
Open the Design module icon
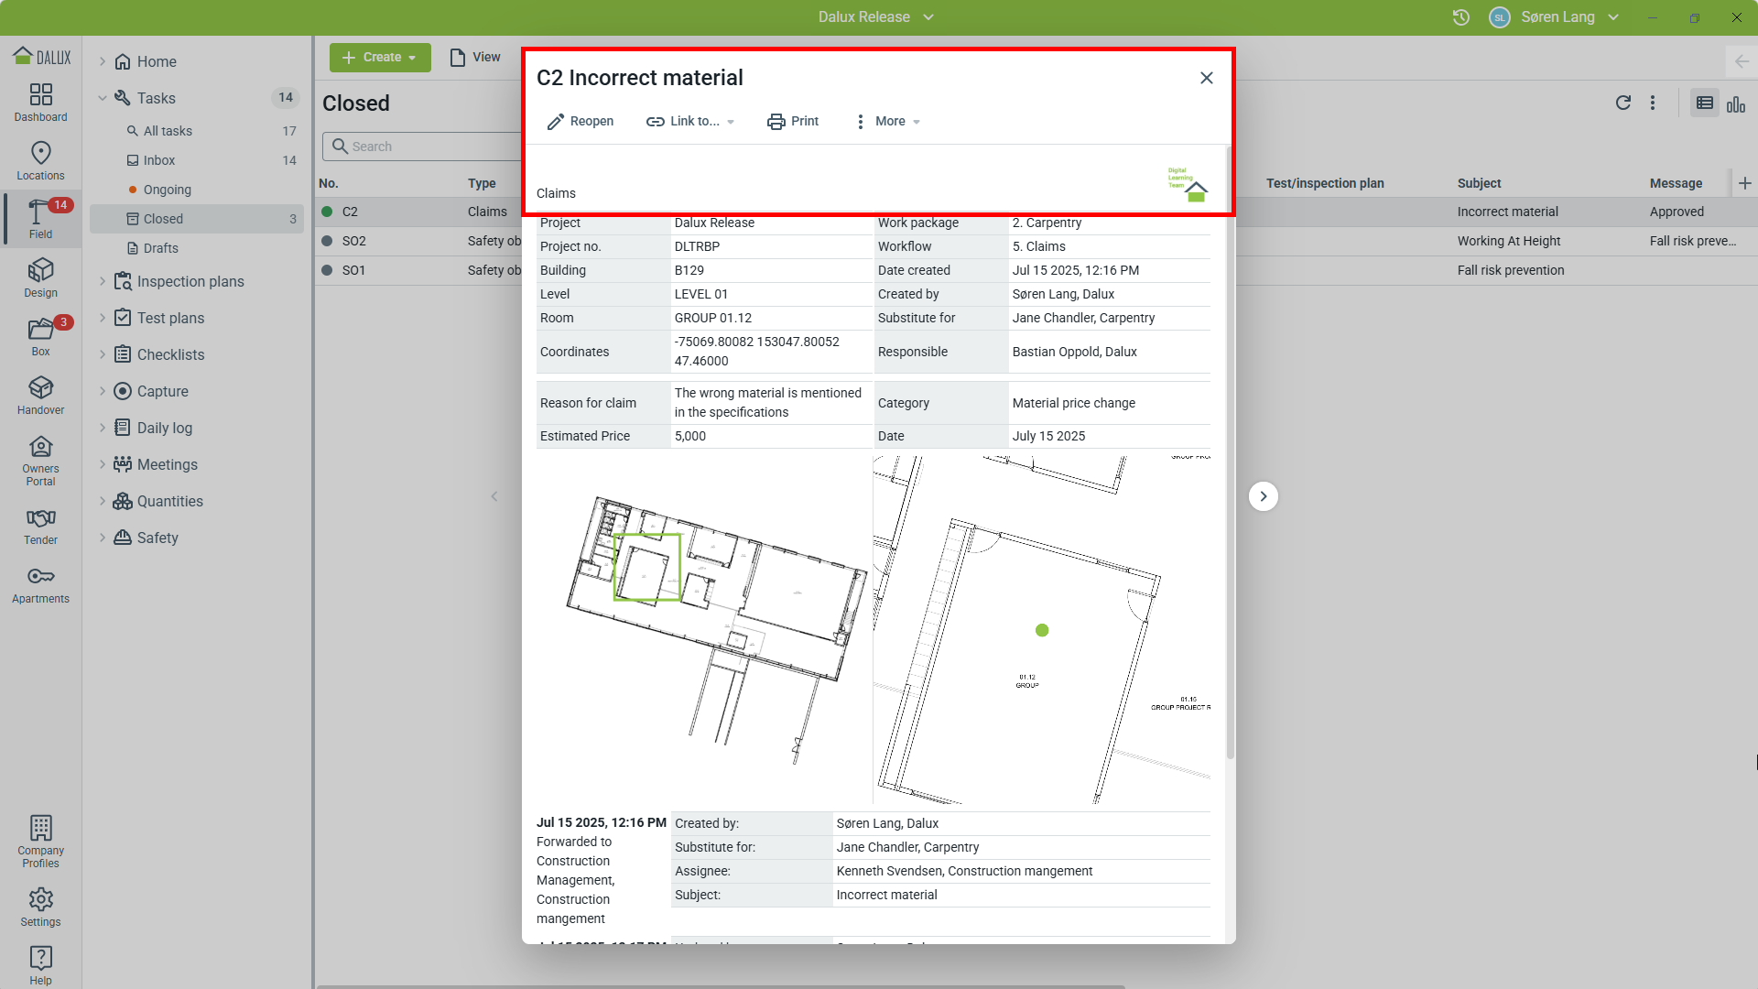point(40,277)
